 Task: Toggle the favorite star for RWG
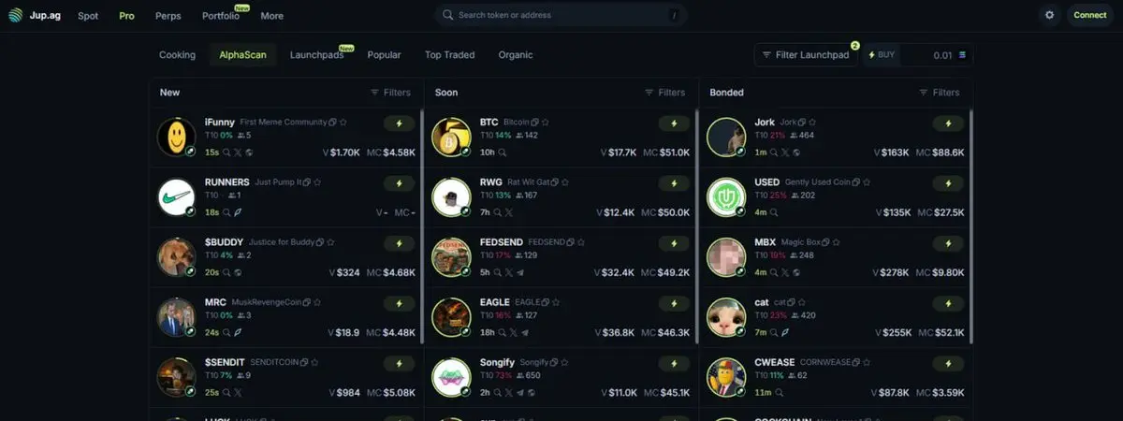560,182
